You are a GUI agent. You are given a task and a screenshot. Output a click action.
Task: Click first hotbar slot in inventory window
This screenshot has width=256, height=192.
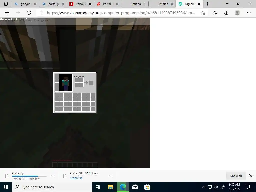(x=57, y=109)
